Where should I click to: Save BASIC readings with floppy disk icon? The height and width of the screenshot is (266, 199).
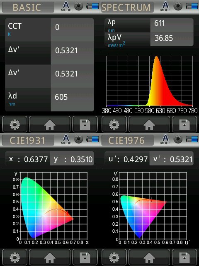tap(85, 124)
